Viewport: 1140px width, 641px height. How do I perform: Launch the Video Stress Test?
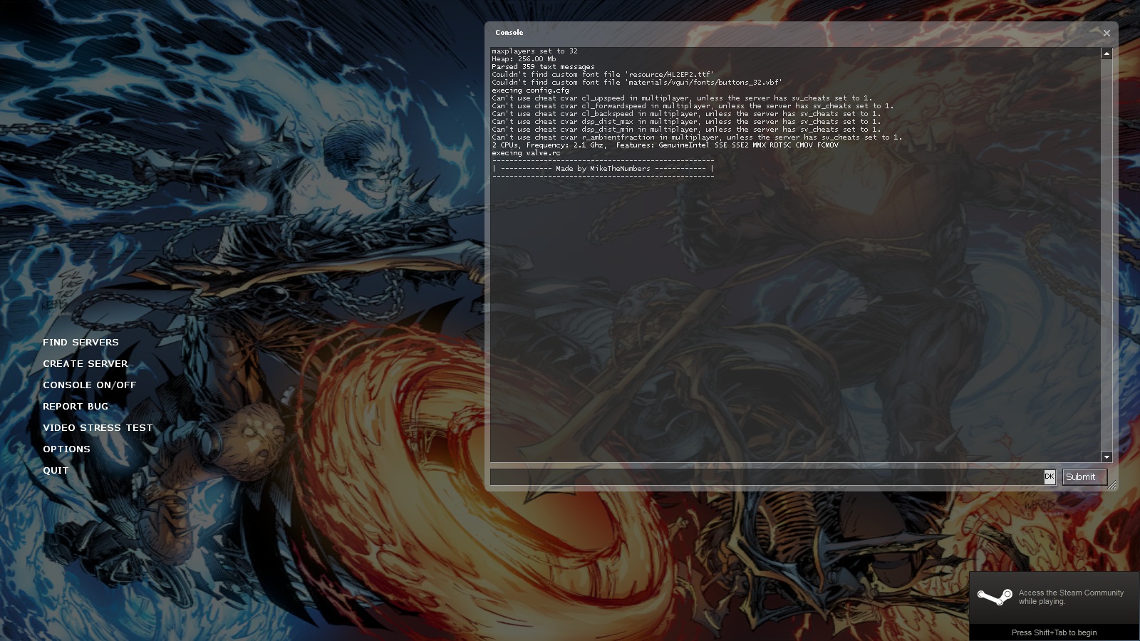98,428
